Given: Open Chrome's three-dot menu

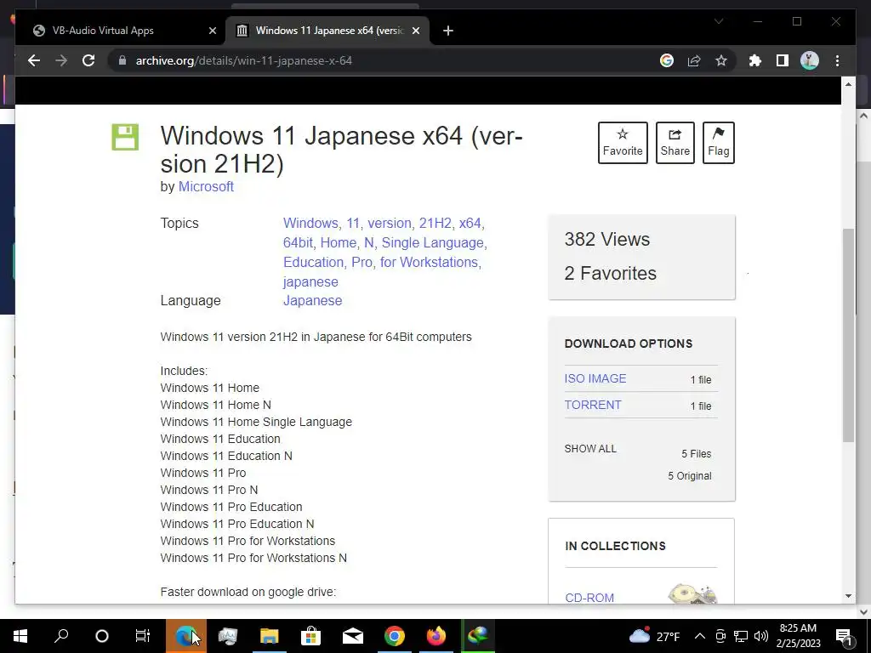Looking at the screenshot, I should point(837,60).
